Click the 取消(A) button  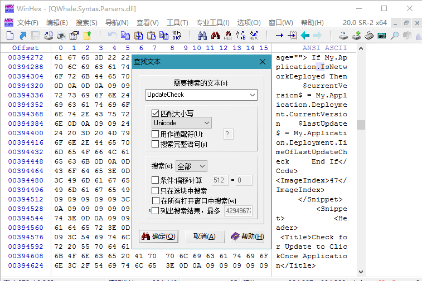205,236
